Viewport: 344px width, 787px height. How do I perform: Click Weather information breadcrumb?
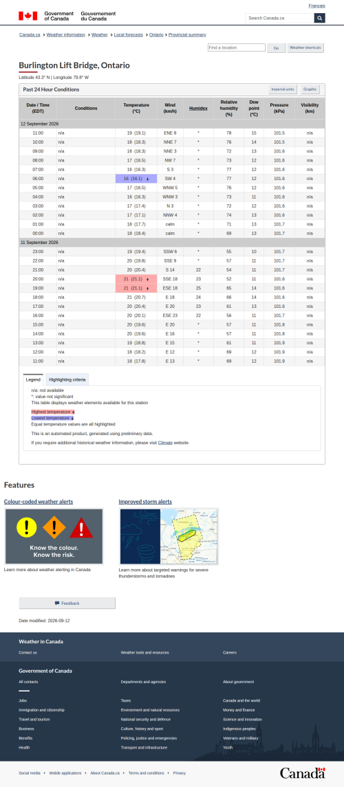[x=66, y=34]
